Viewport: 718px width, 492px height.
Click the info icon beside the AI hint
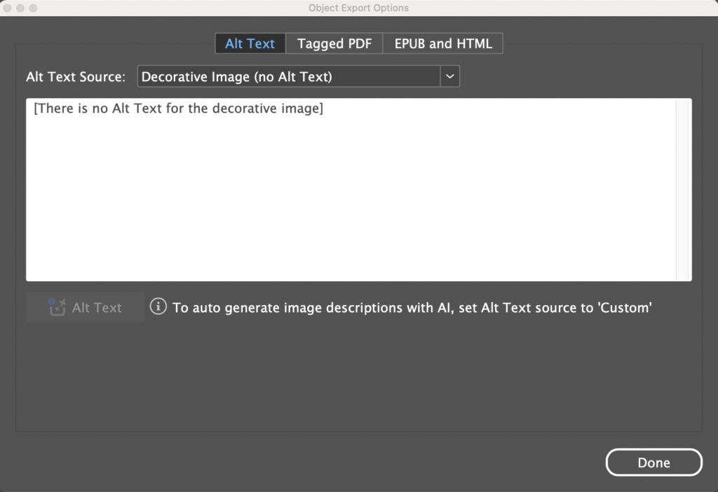[158, 307]
